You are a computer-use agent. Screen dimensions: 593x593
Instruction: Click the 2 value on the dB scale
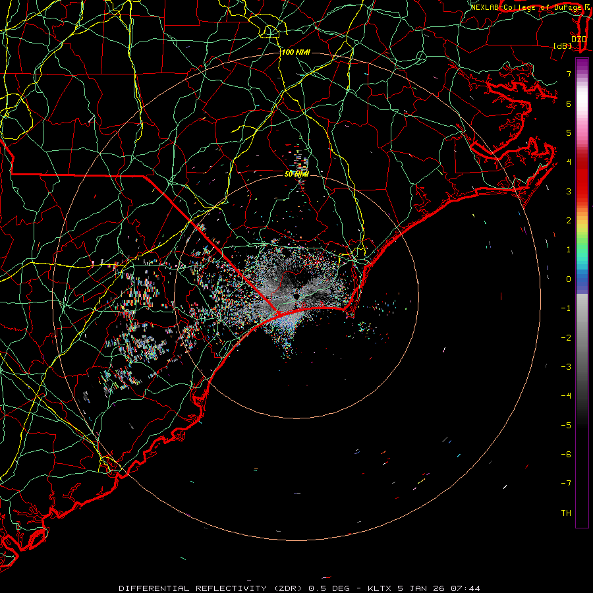[x=569, y=221]
